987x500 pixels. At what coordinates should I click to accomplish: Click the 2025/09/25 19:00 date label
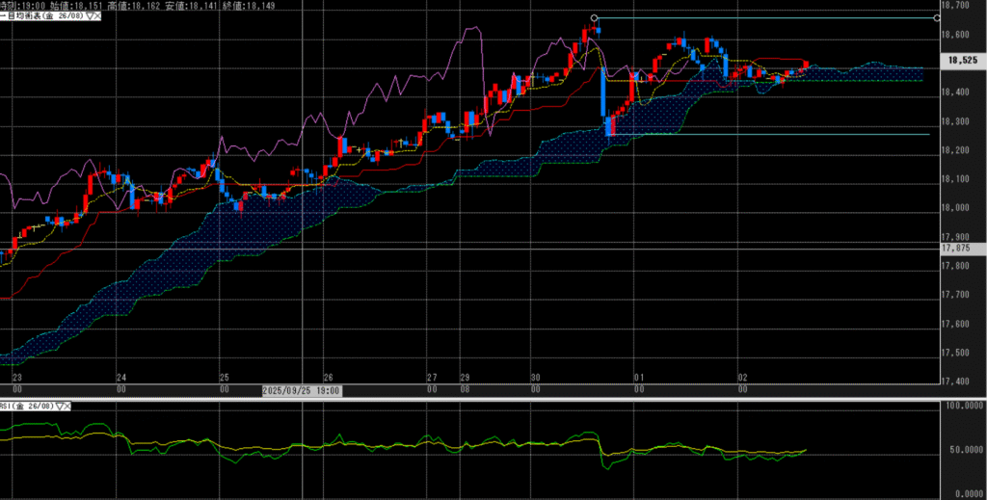(x=301, y=390)
